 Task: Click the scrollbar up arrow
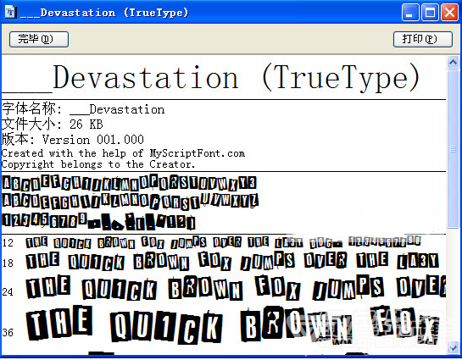coord(454,63)
